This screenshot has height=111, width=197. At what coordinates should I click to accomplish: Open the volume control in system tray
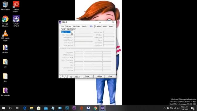click(x=178, y=108)
